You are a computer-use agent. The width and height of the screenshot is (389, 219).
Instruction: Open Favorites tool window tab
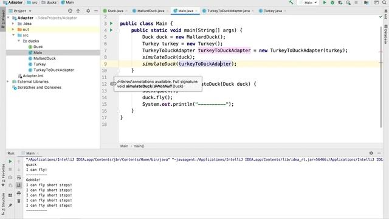pos(3,175)
